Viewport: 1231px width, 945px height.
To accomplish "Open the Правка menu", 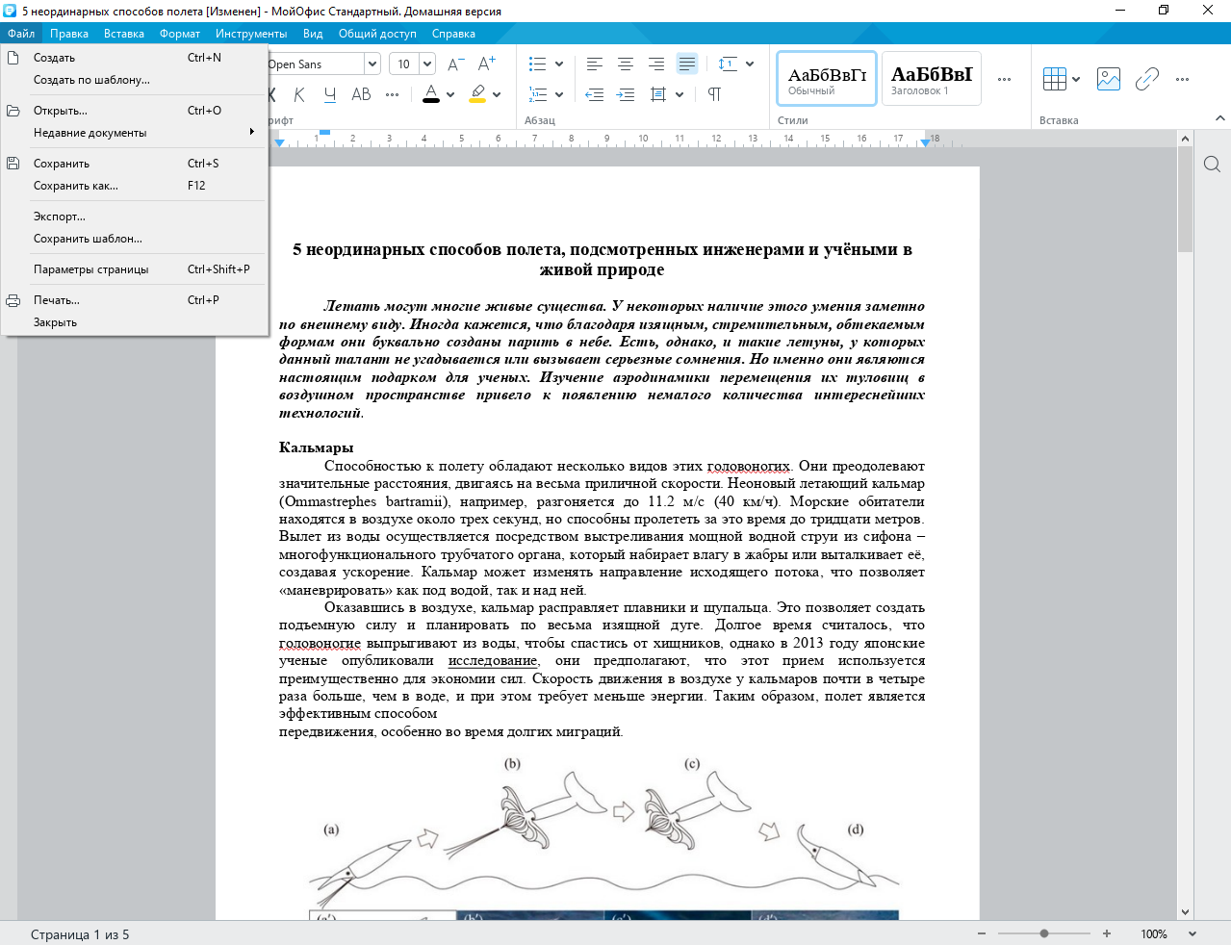I will [x=69, y=34].
